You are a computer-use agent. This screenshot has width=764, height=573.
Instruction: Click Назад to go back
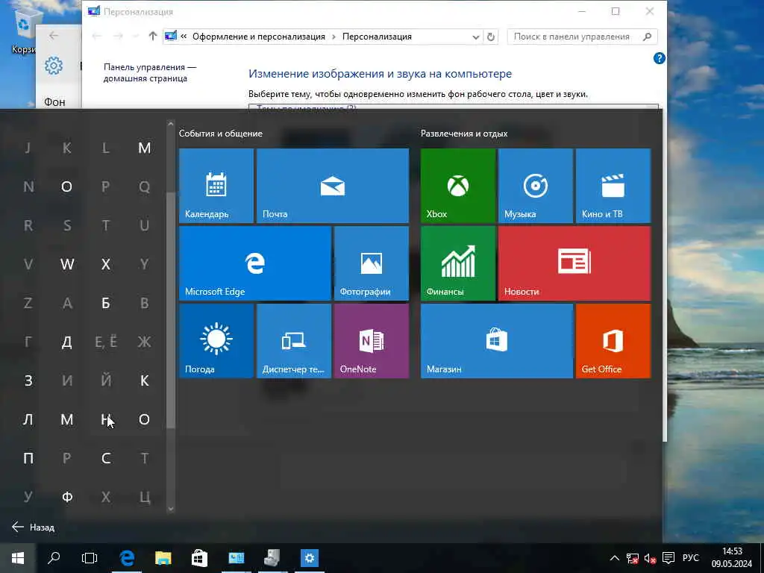(33, 527)
